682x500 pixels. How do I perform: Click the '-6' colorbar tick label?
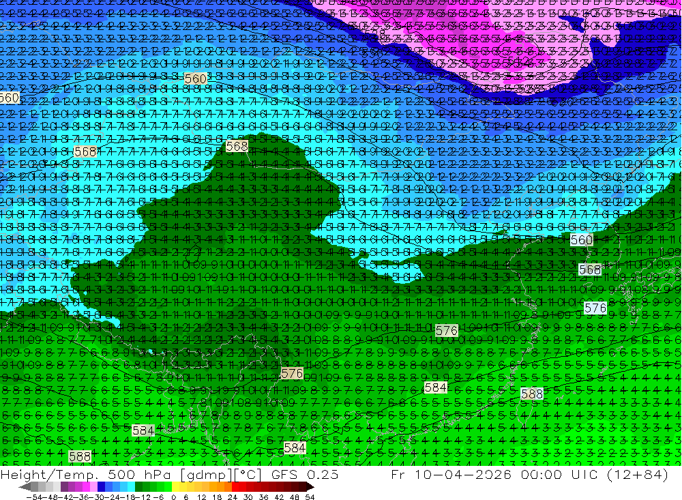pyautogui.click(x=158, y=497)
